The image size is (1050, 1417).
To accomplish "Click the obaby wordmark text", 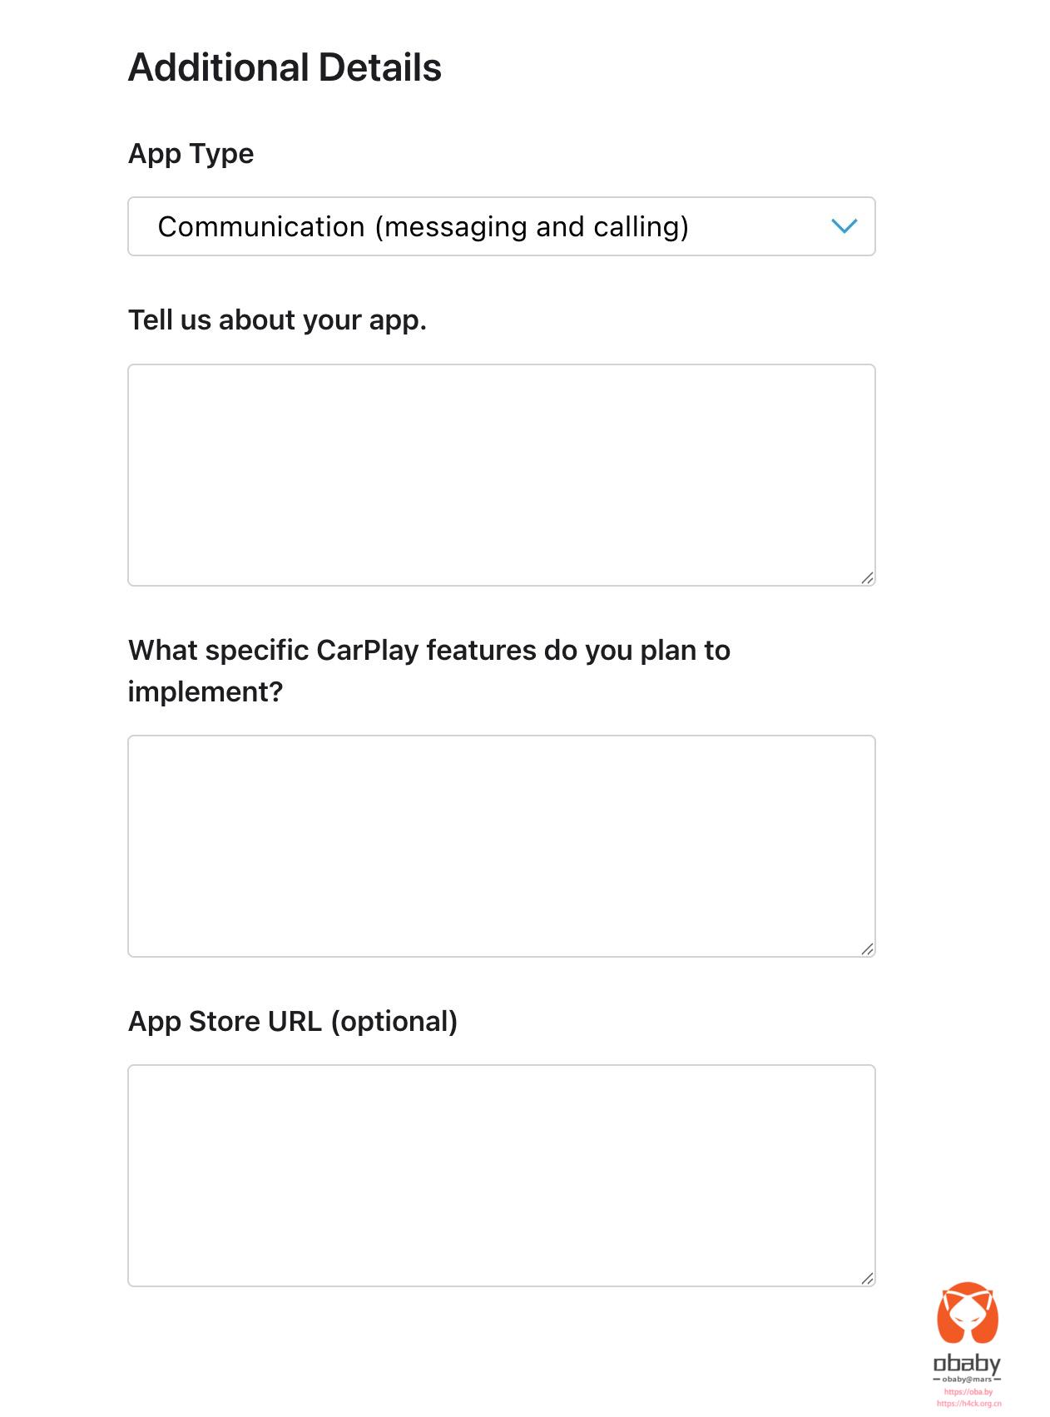I will pos(967,1363).
